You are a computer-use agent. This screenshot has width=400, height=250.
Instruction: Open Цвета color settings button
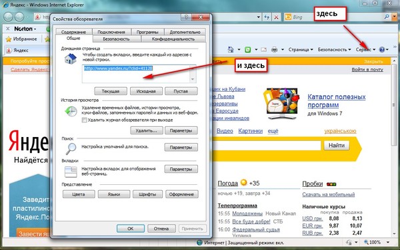pyautogui.click(x=79, y=194)
